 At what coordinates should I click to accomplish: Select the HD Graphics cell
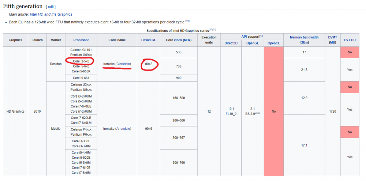16,111
